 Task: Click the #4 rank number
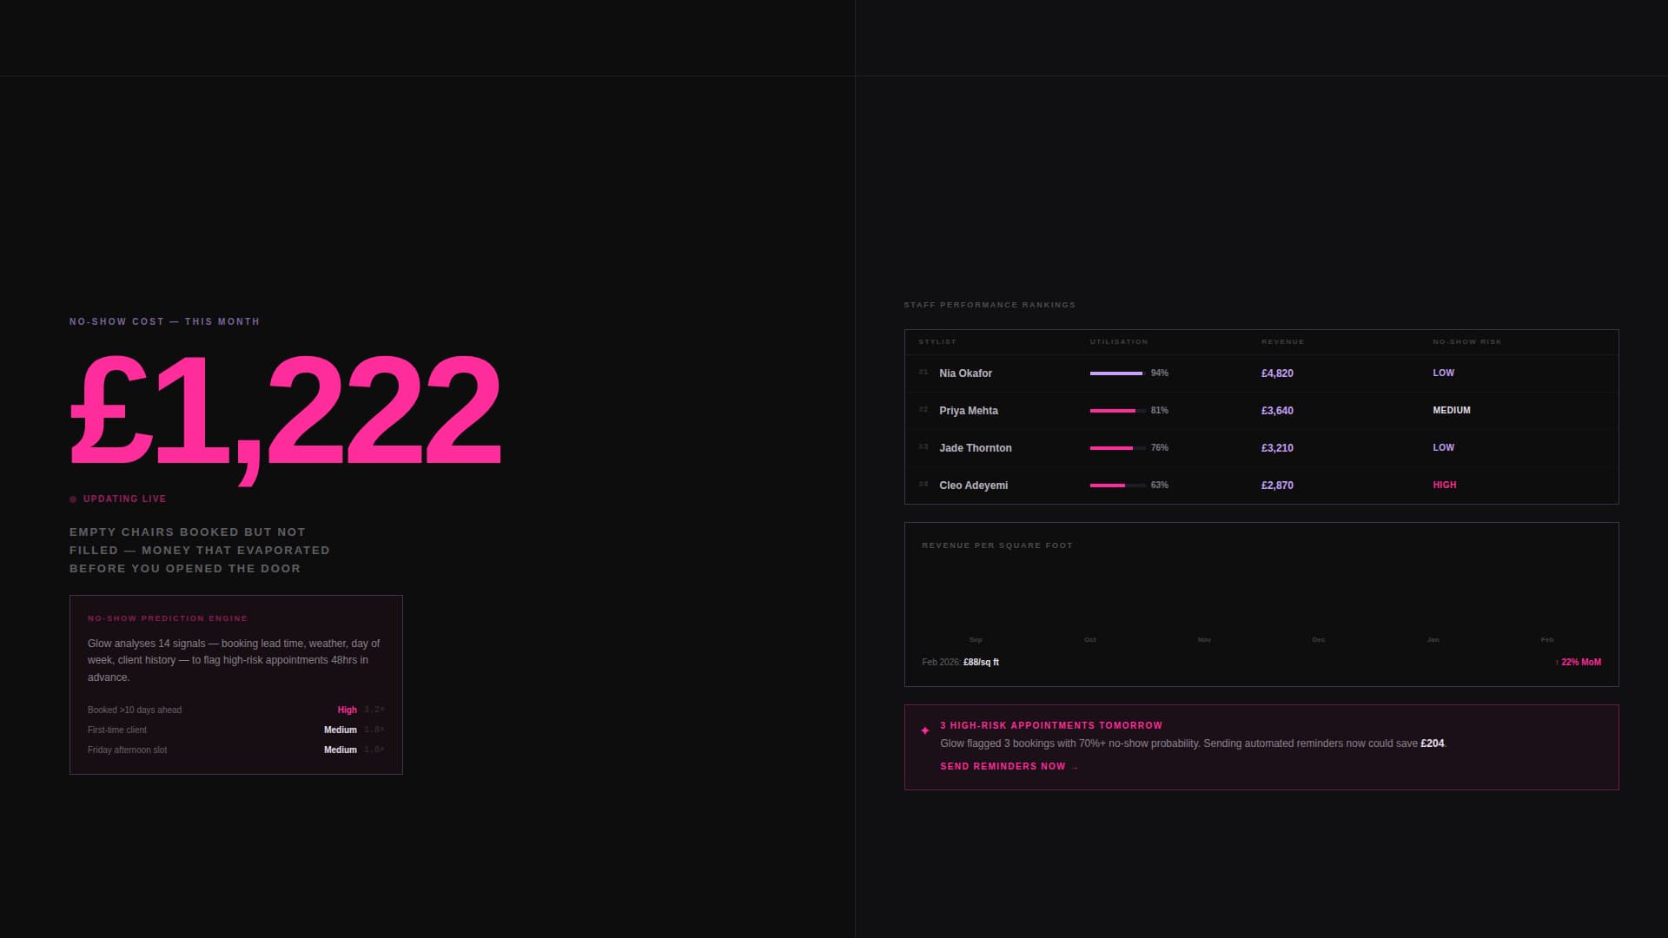click(923, 485)
